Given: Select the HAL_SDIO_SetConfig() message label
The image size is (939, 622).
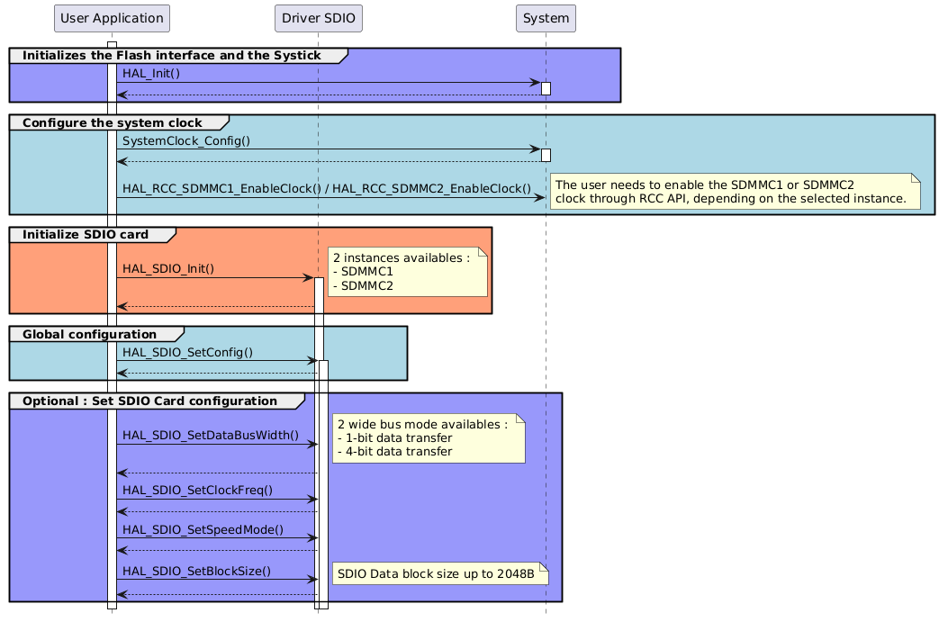Looking at the screenshot, I should click(187, 353).
